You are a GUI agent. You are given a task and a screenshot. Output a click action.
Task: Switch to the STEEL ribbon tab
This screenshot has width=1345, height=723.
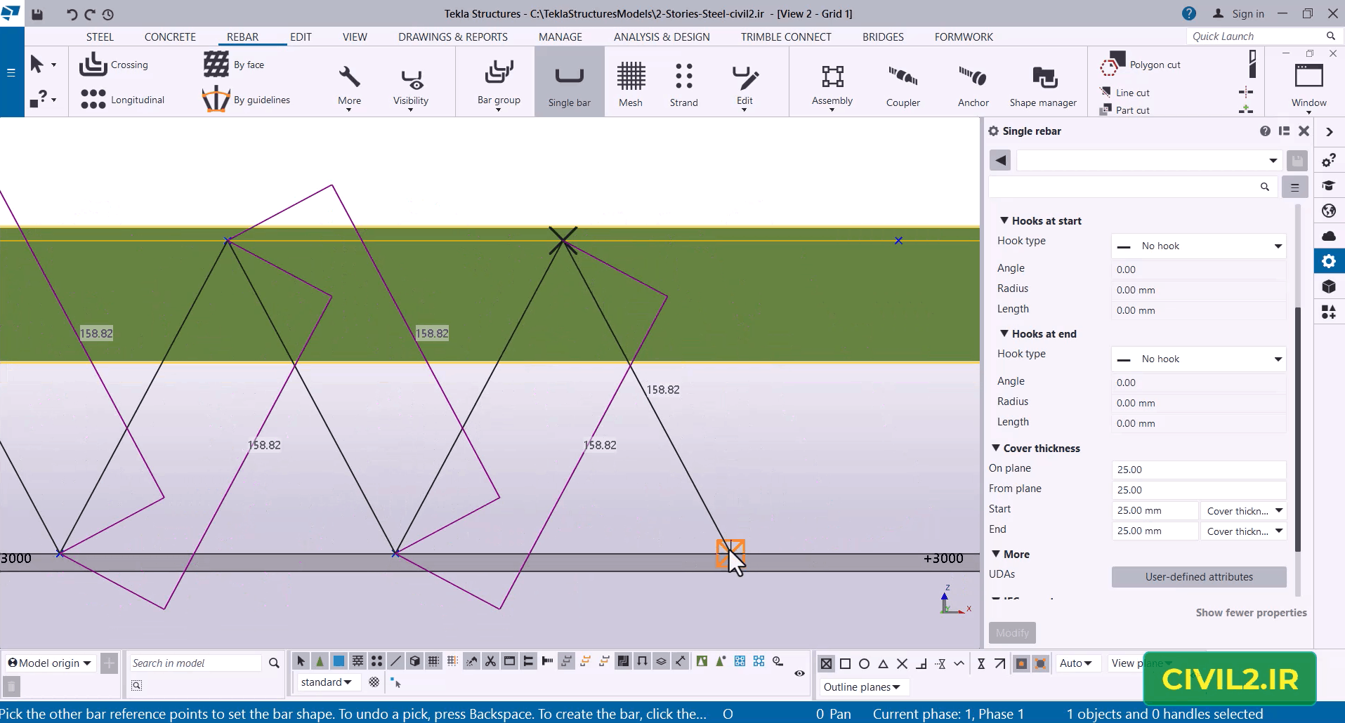click(x=100, y=37)
